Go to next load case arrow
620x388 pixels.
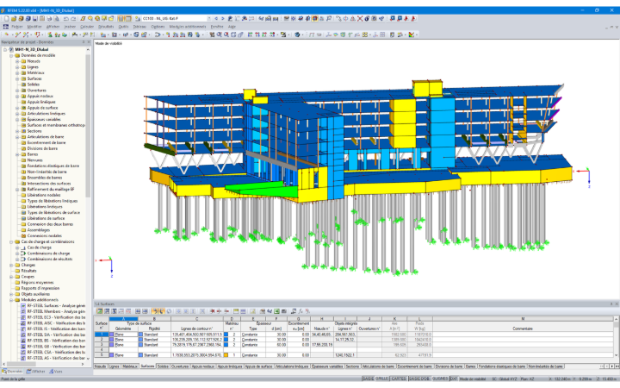pyautogui.click(x=223, y=19)
